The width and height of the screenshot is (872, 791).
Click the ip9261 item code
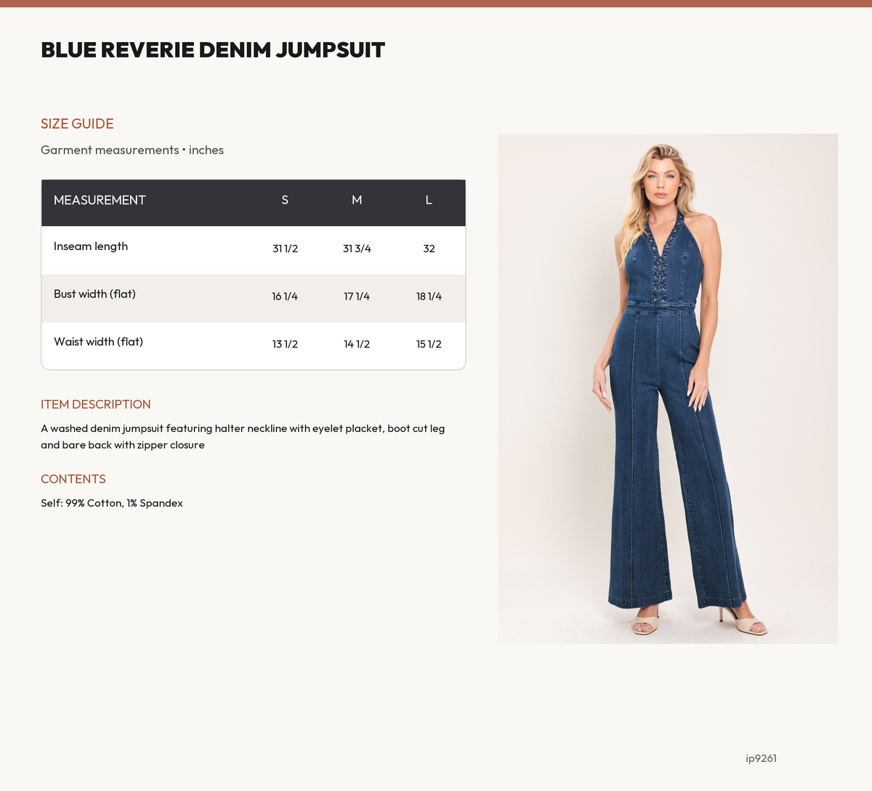pos(762,758)
